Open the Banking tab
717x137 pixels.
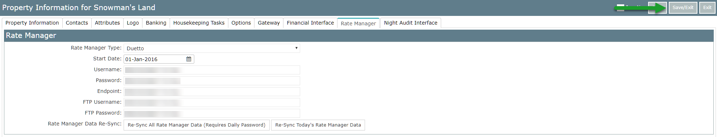[x=156, y=23]
